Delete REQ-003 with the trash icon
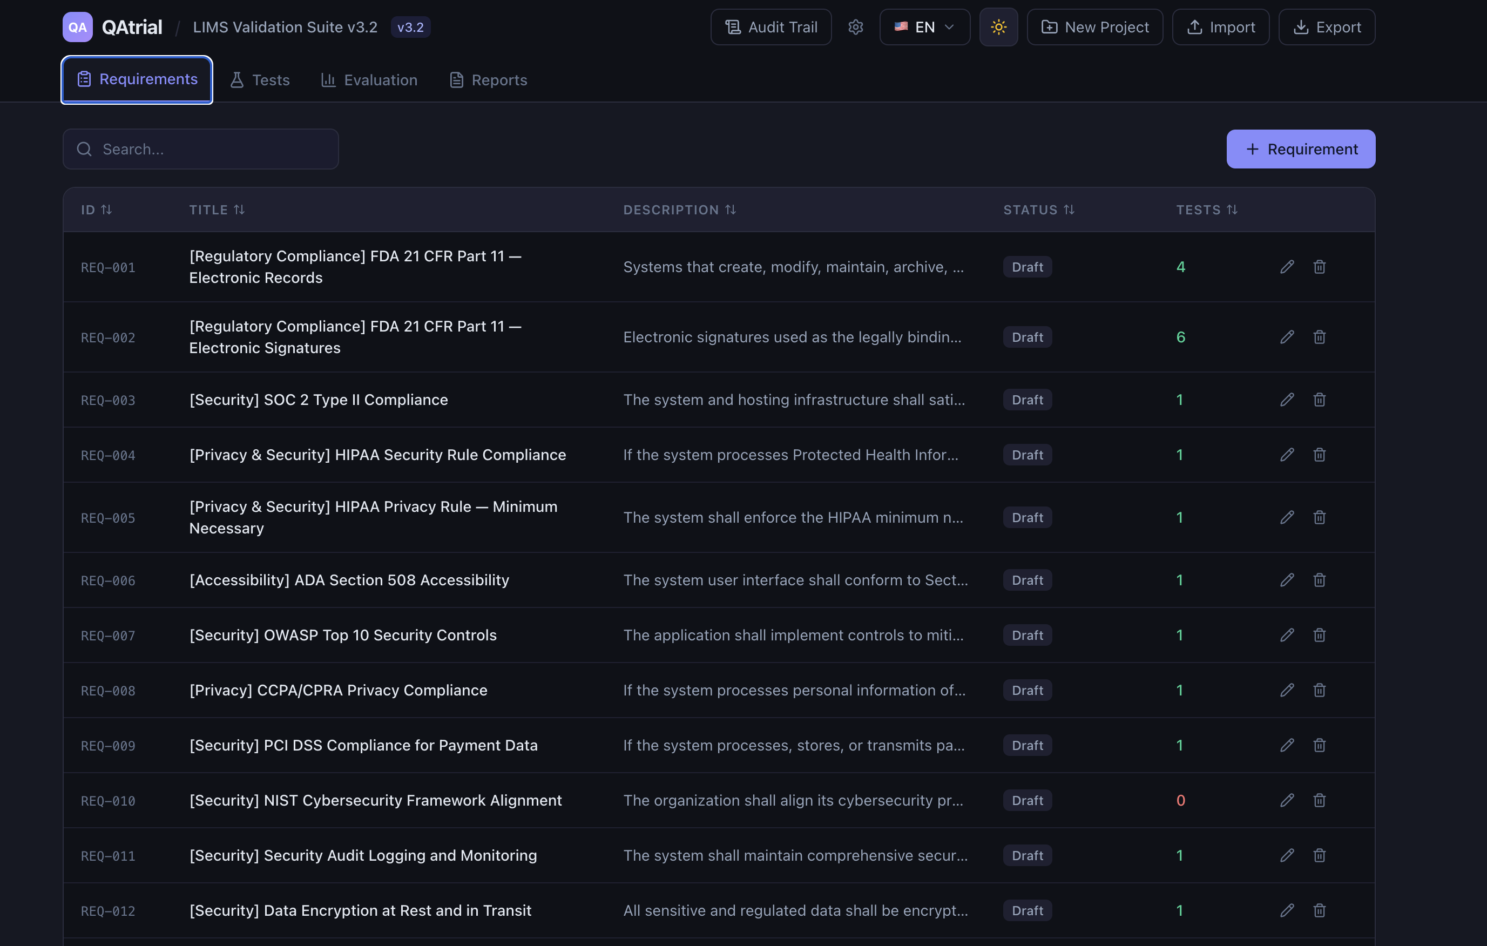 [x=1320, y=400]
